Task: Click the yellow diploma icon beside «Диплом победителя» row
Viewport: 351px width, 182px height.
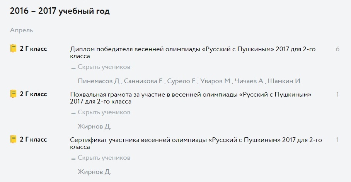Action: click(x=14, y=48)
